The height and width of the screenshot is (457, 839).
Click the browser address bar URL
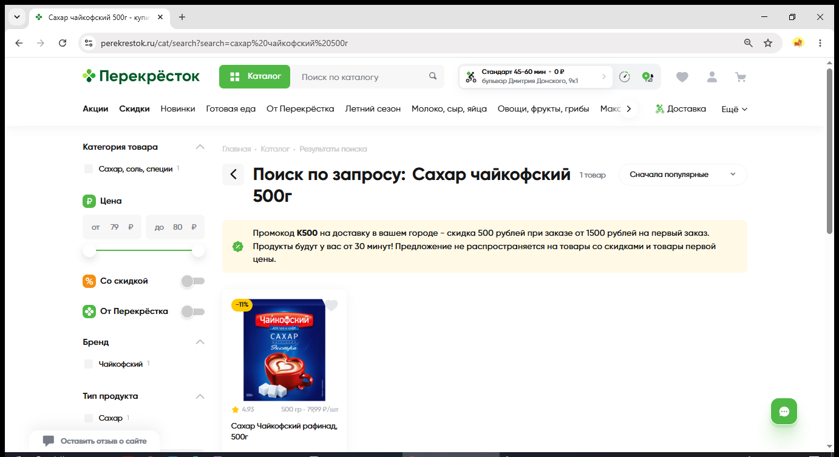[224, 43]
